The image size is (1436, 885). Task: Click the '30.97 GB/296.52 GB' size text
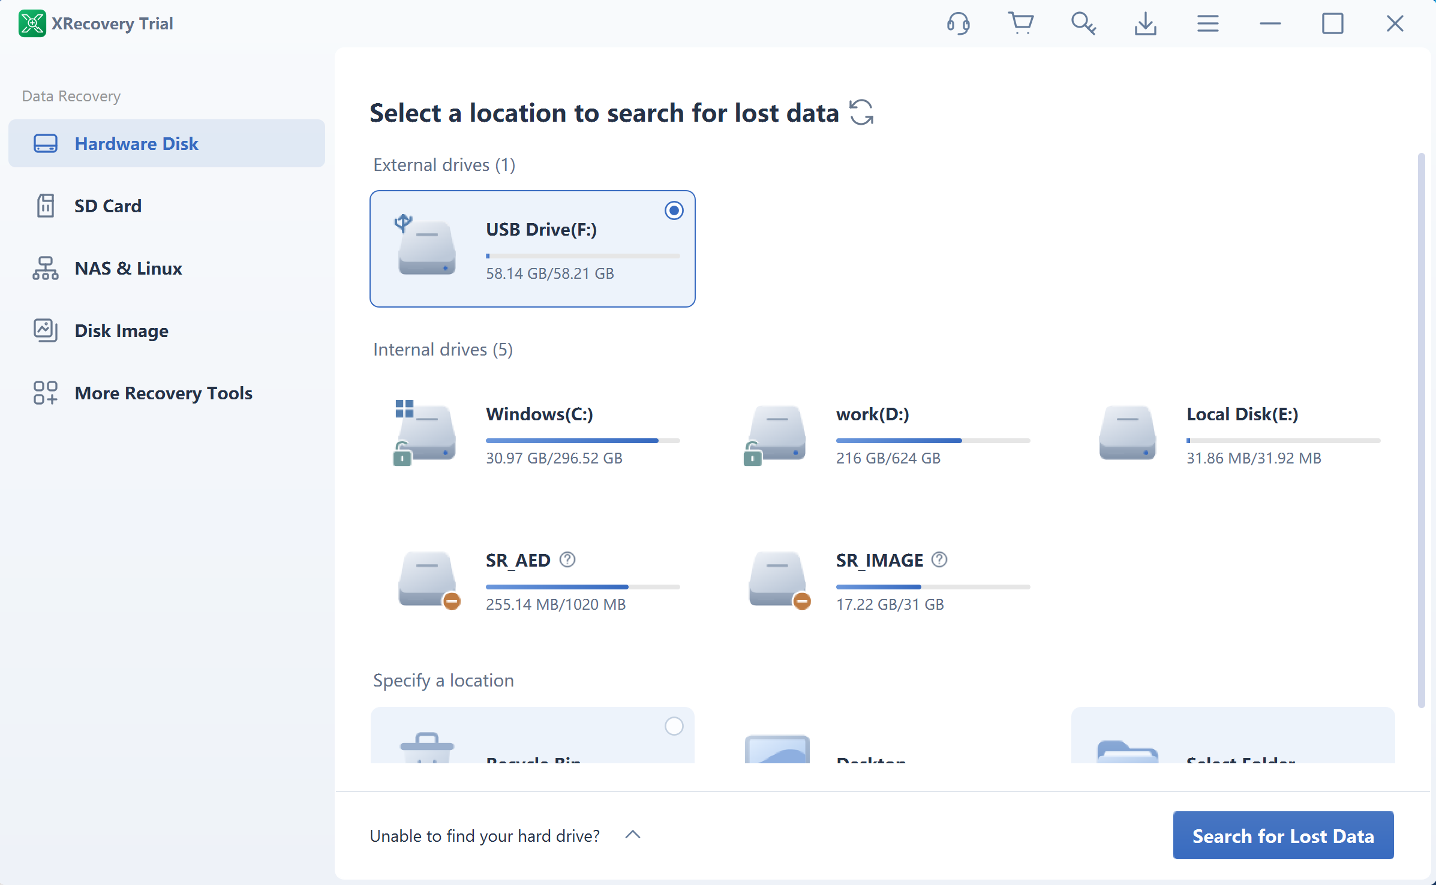(x=554, y=458)
